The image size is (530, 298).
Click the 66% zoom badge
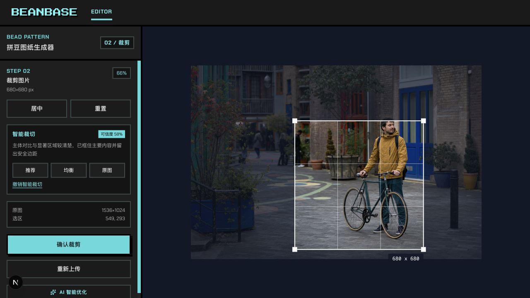coord(122,73)
